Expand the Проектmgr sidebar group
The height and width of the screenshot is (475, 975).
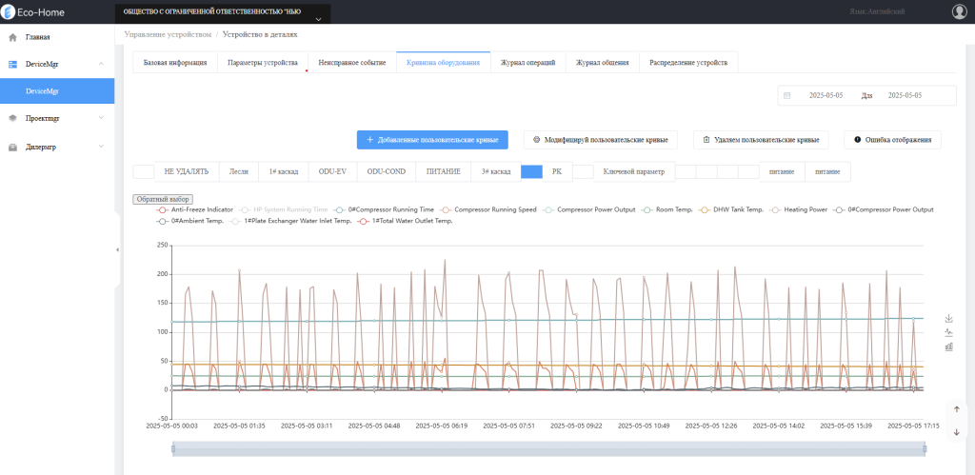click(101, 118)
